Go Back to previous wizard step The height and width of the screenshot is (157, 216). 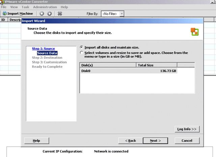pyautogui.click(x=131, y=140)
